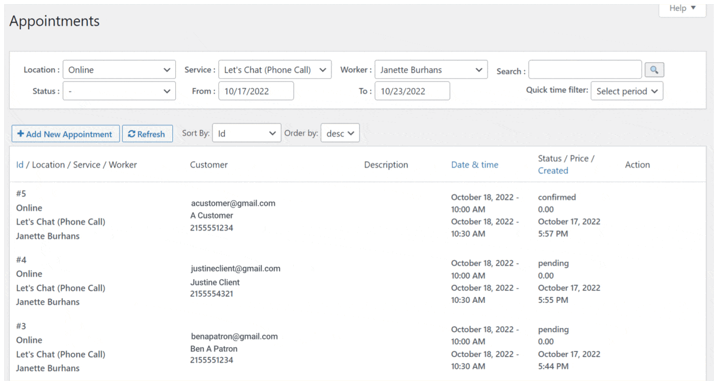Viewport: 718px width, 385px height.
Task: Open the Worker dropdown Janette Burhans
Action: click(x=431, y=69)
